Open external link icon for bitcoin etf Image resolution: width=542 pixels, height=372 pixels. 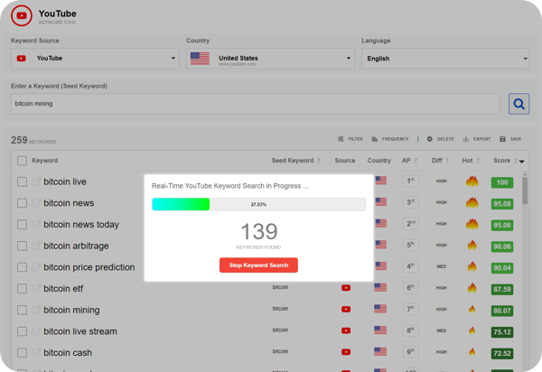pyautogui.click(x=36, y=288)
